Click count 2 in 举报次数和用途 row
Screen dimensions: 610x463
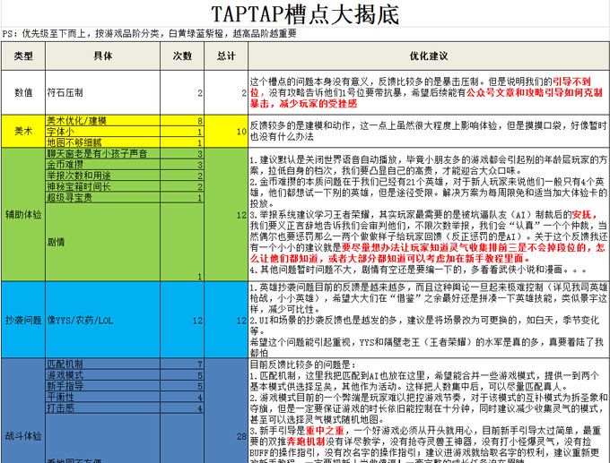[x=182, y=176]
